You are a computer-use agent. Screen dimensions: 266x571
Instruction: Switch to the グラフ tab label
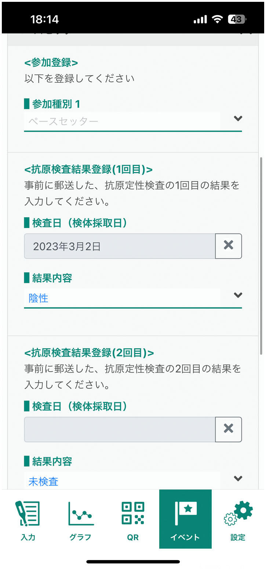pos(80,538)
